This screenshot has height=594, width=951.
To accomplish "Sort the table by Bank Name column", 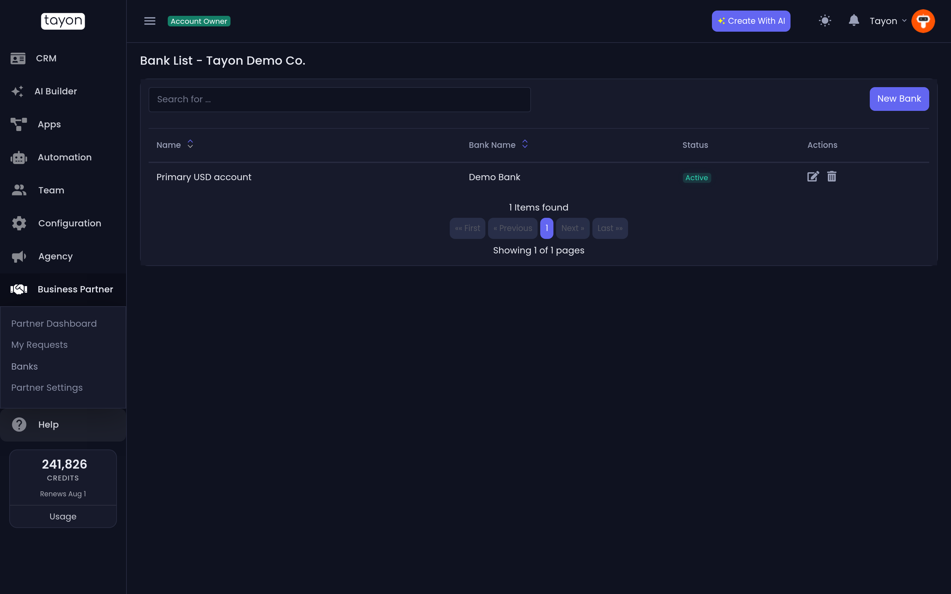I will point(525,144).
